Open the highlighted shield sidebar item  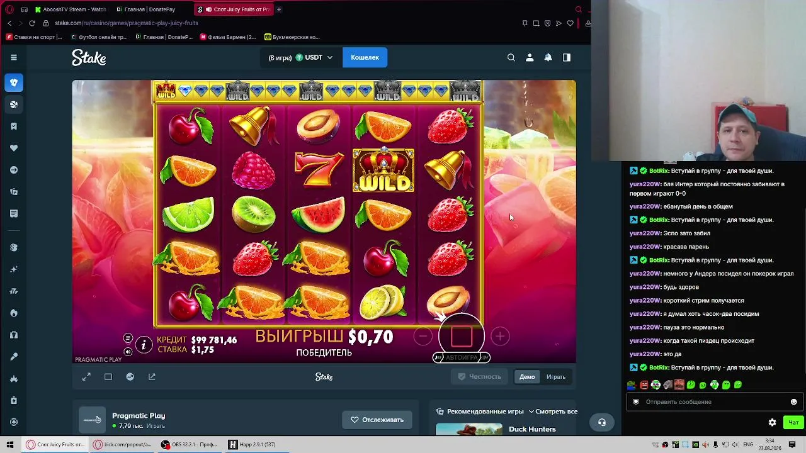tap(14, 82)
